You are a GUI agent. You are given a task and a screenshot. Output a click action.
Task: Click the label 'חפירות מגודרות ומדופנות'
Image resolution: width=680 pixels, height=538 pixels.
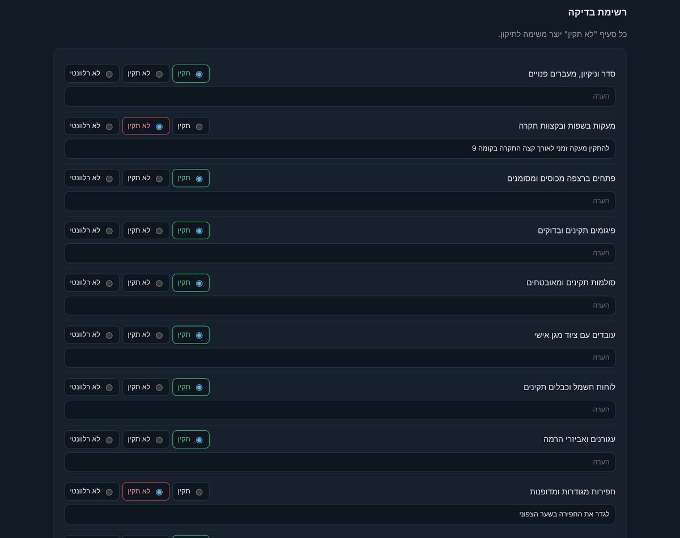572,492
